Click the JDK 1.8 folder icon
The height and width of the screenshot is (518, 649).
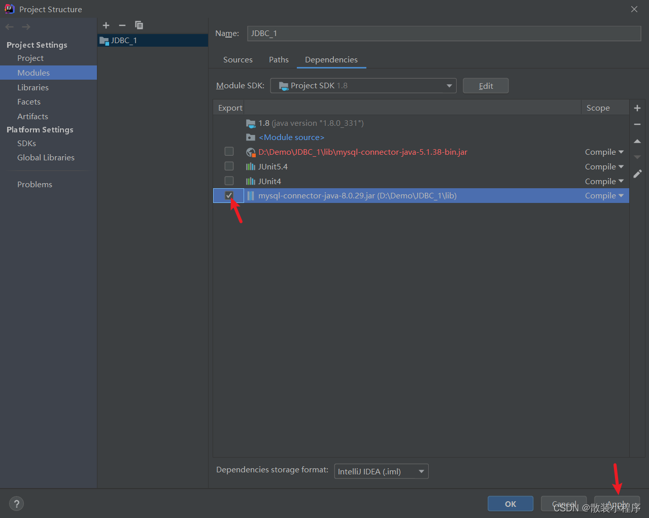coord(251,123)
